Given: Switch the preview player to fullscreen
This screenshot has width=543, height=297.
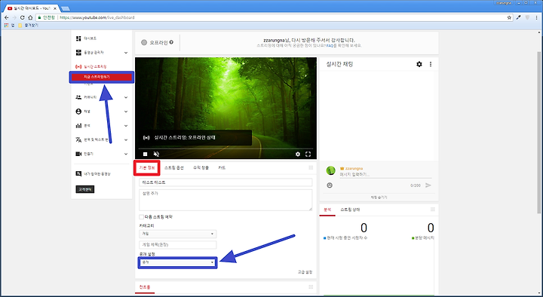Looking at the screenshot, I should tap(308, 154).
